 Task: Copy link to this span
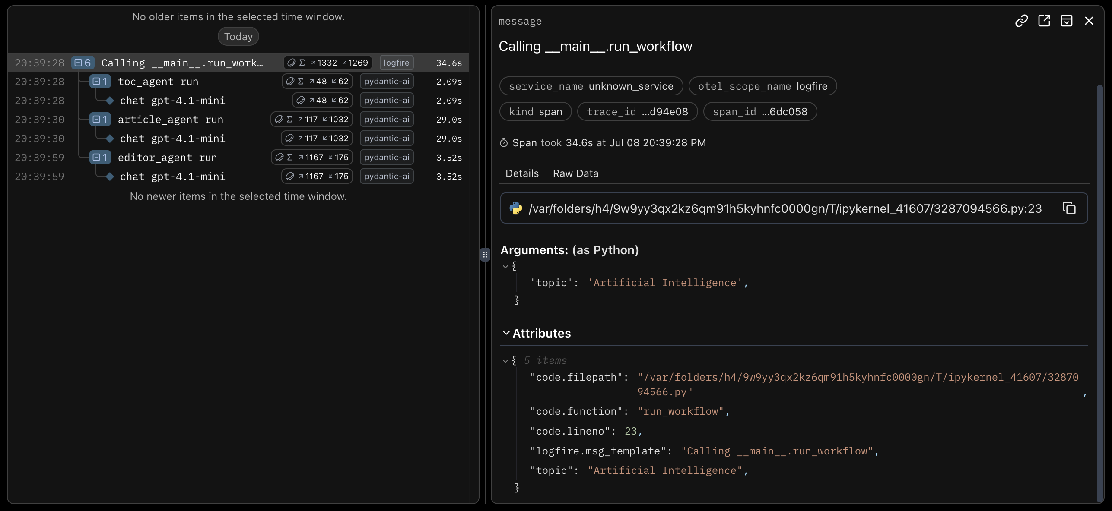pyautogui.click(x=1021, y=21)
